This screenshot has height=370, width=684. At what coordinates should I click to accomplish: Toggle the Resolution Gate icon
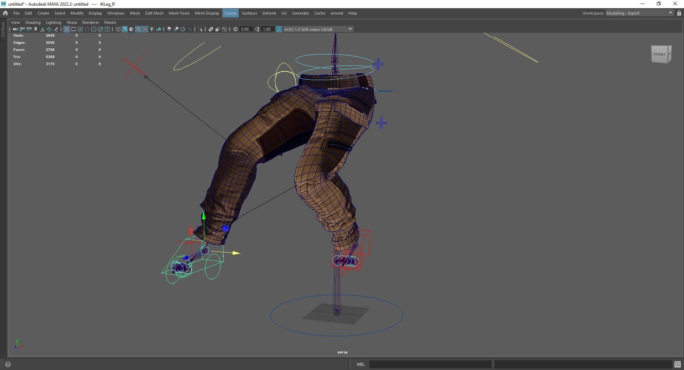80,29
